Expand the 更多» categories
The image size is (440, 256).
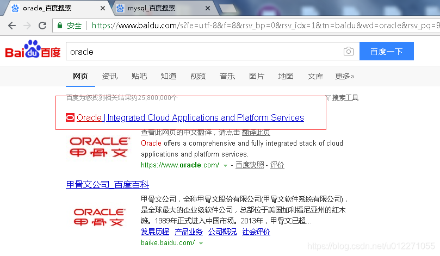tap(345, 76)
